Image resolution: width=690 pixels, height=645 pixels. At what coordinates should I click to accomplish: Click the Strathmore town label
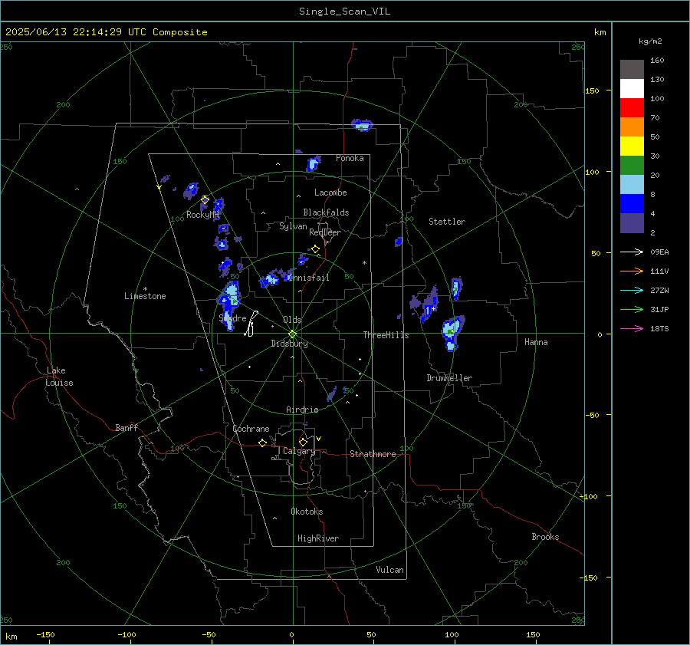pyautogui.click(x=373, y=454)
